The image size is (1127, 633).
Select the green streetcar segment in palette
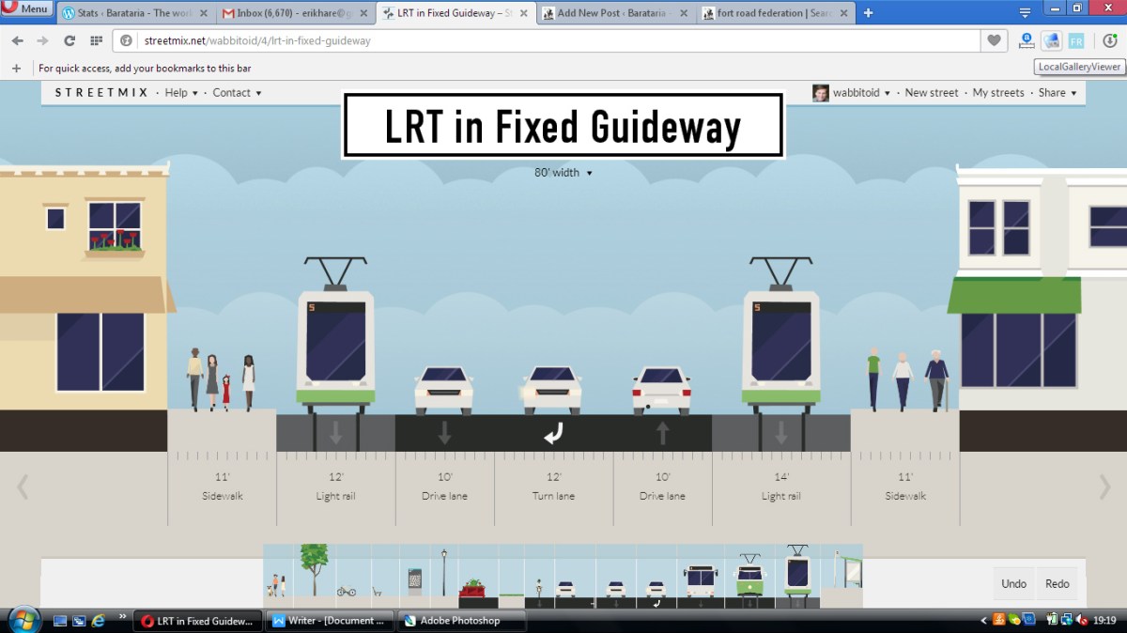coord(749,577)
